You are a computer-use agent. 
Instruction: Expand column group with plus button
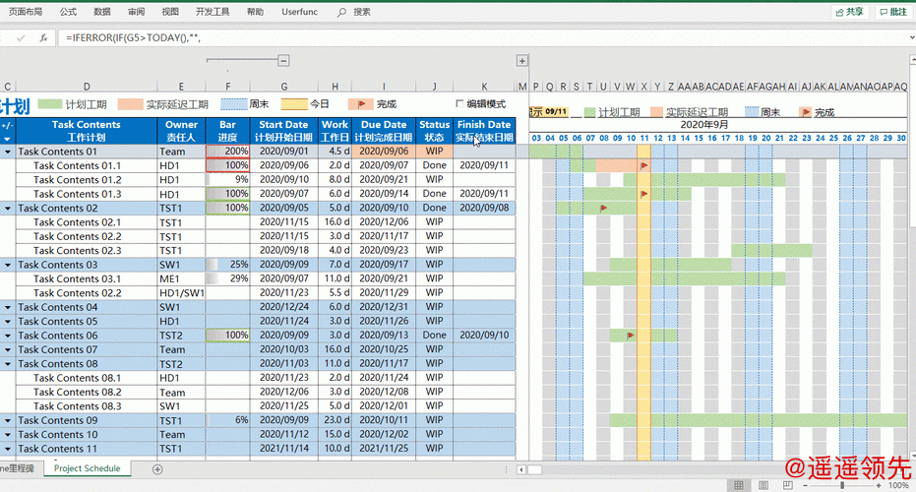coord(522,61)
